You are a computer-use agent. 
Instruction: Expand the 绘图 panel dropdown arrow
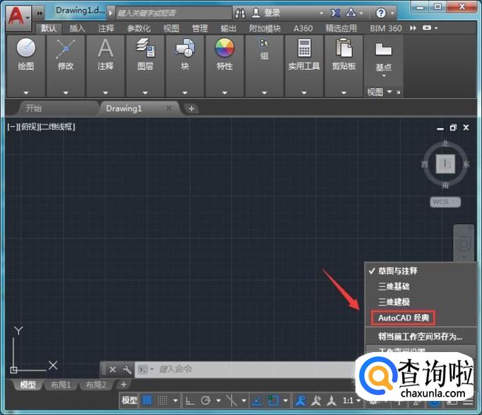pos(25,93)
